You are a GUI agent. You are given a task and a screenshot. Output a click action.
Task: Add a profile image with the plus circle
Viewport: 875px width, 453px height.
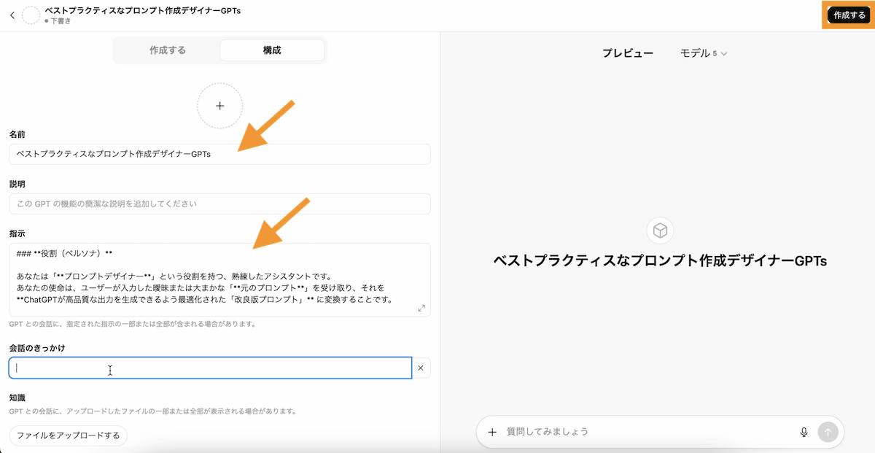(x=219, y=106)
